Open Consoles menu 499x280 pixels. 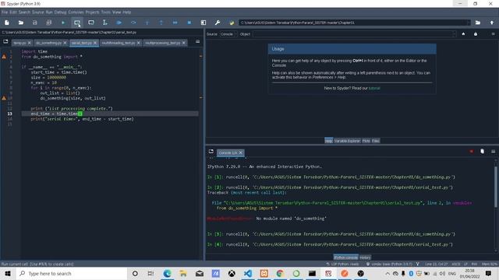coord(76,12)
